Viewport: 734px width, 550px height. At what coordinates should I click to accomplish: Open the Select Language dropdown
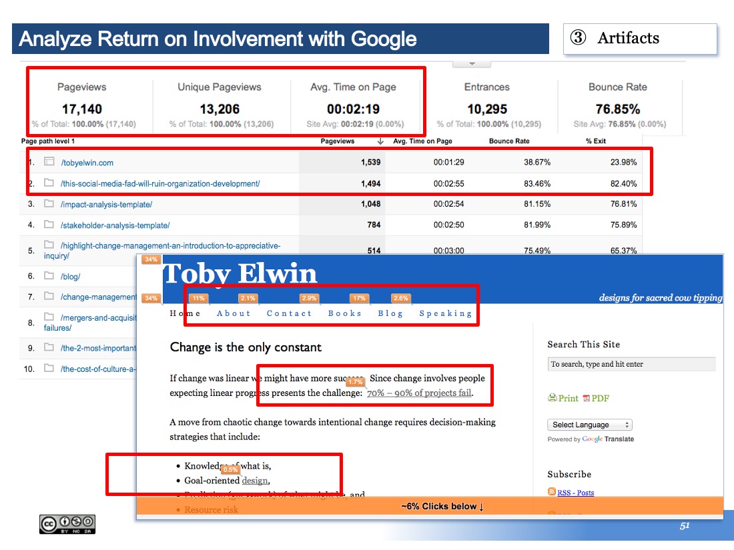tap(590, 425)
